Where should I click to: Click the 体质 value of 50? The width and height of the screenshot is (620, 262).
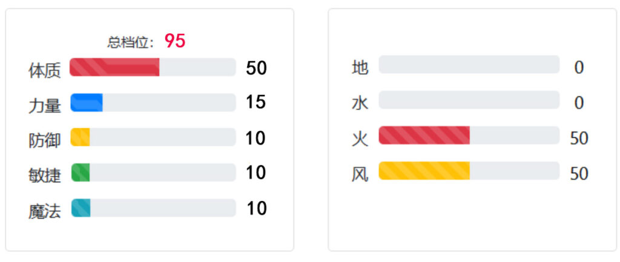pos(256,68)
